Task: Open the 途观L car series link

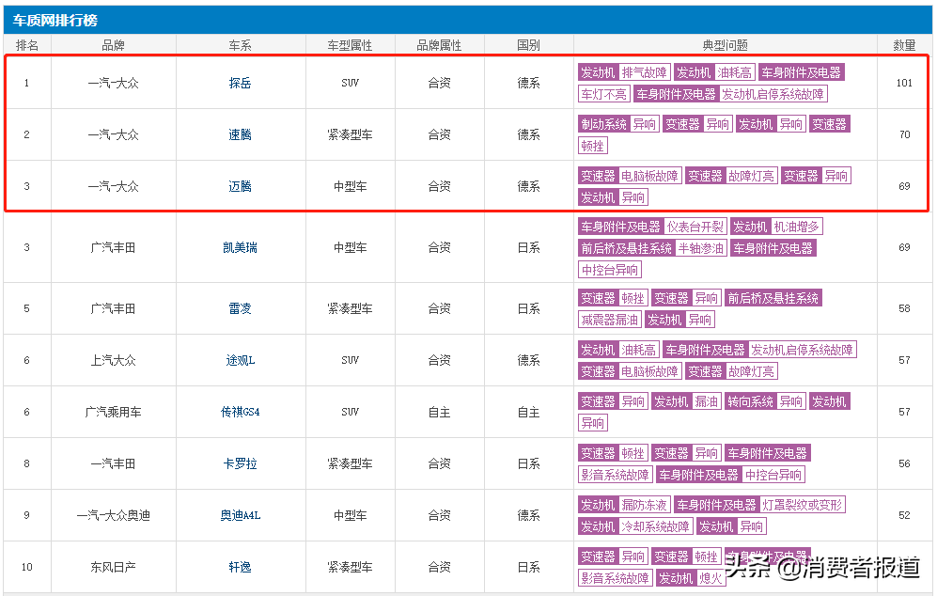Action: 240,360
